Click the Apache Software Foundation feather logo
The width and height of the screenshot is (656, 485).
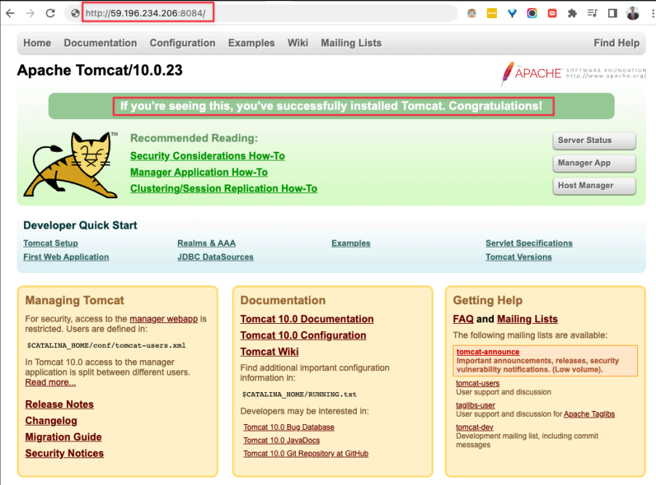coord(574,73)
